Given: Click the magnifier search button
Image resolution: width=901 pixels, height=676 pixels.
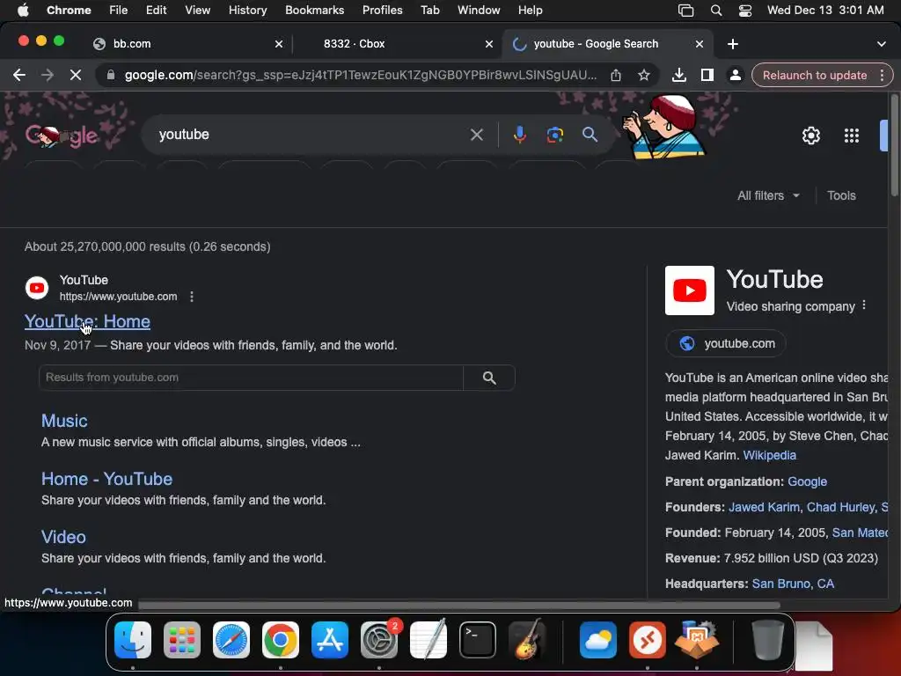Looking at the screenshot, I should click(x=590, y=135).
